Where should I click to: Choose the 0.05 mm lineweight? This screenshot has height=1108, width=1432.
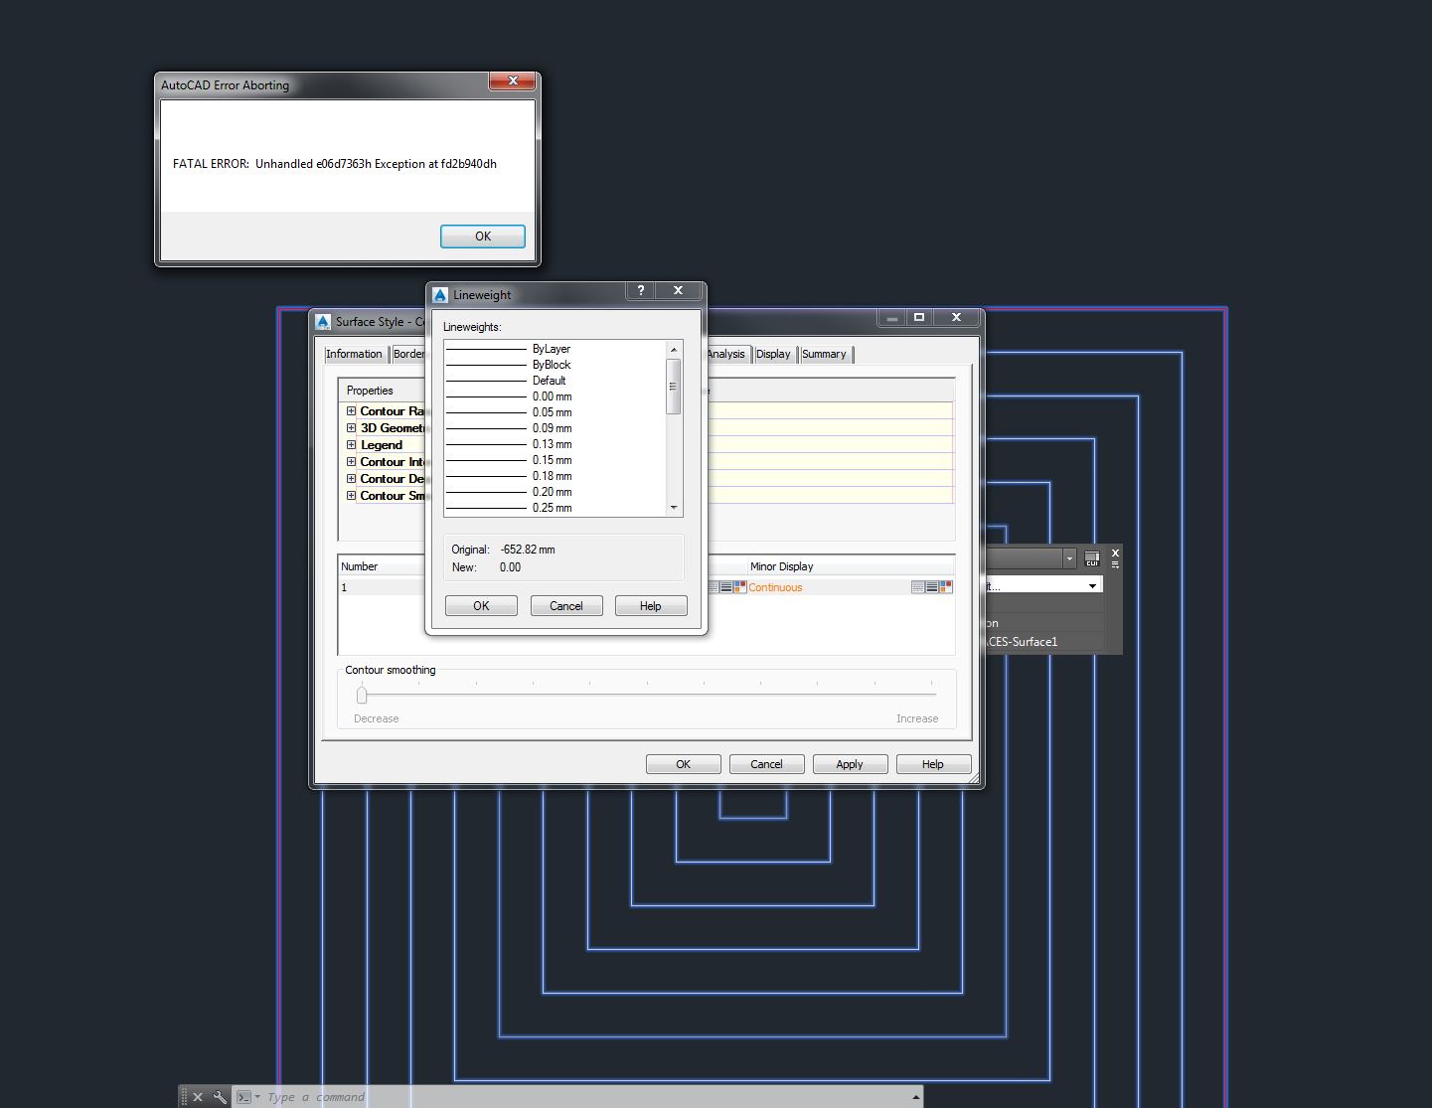(x=556, y=412)
